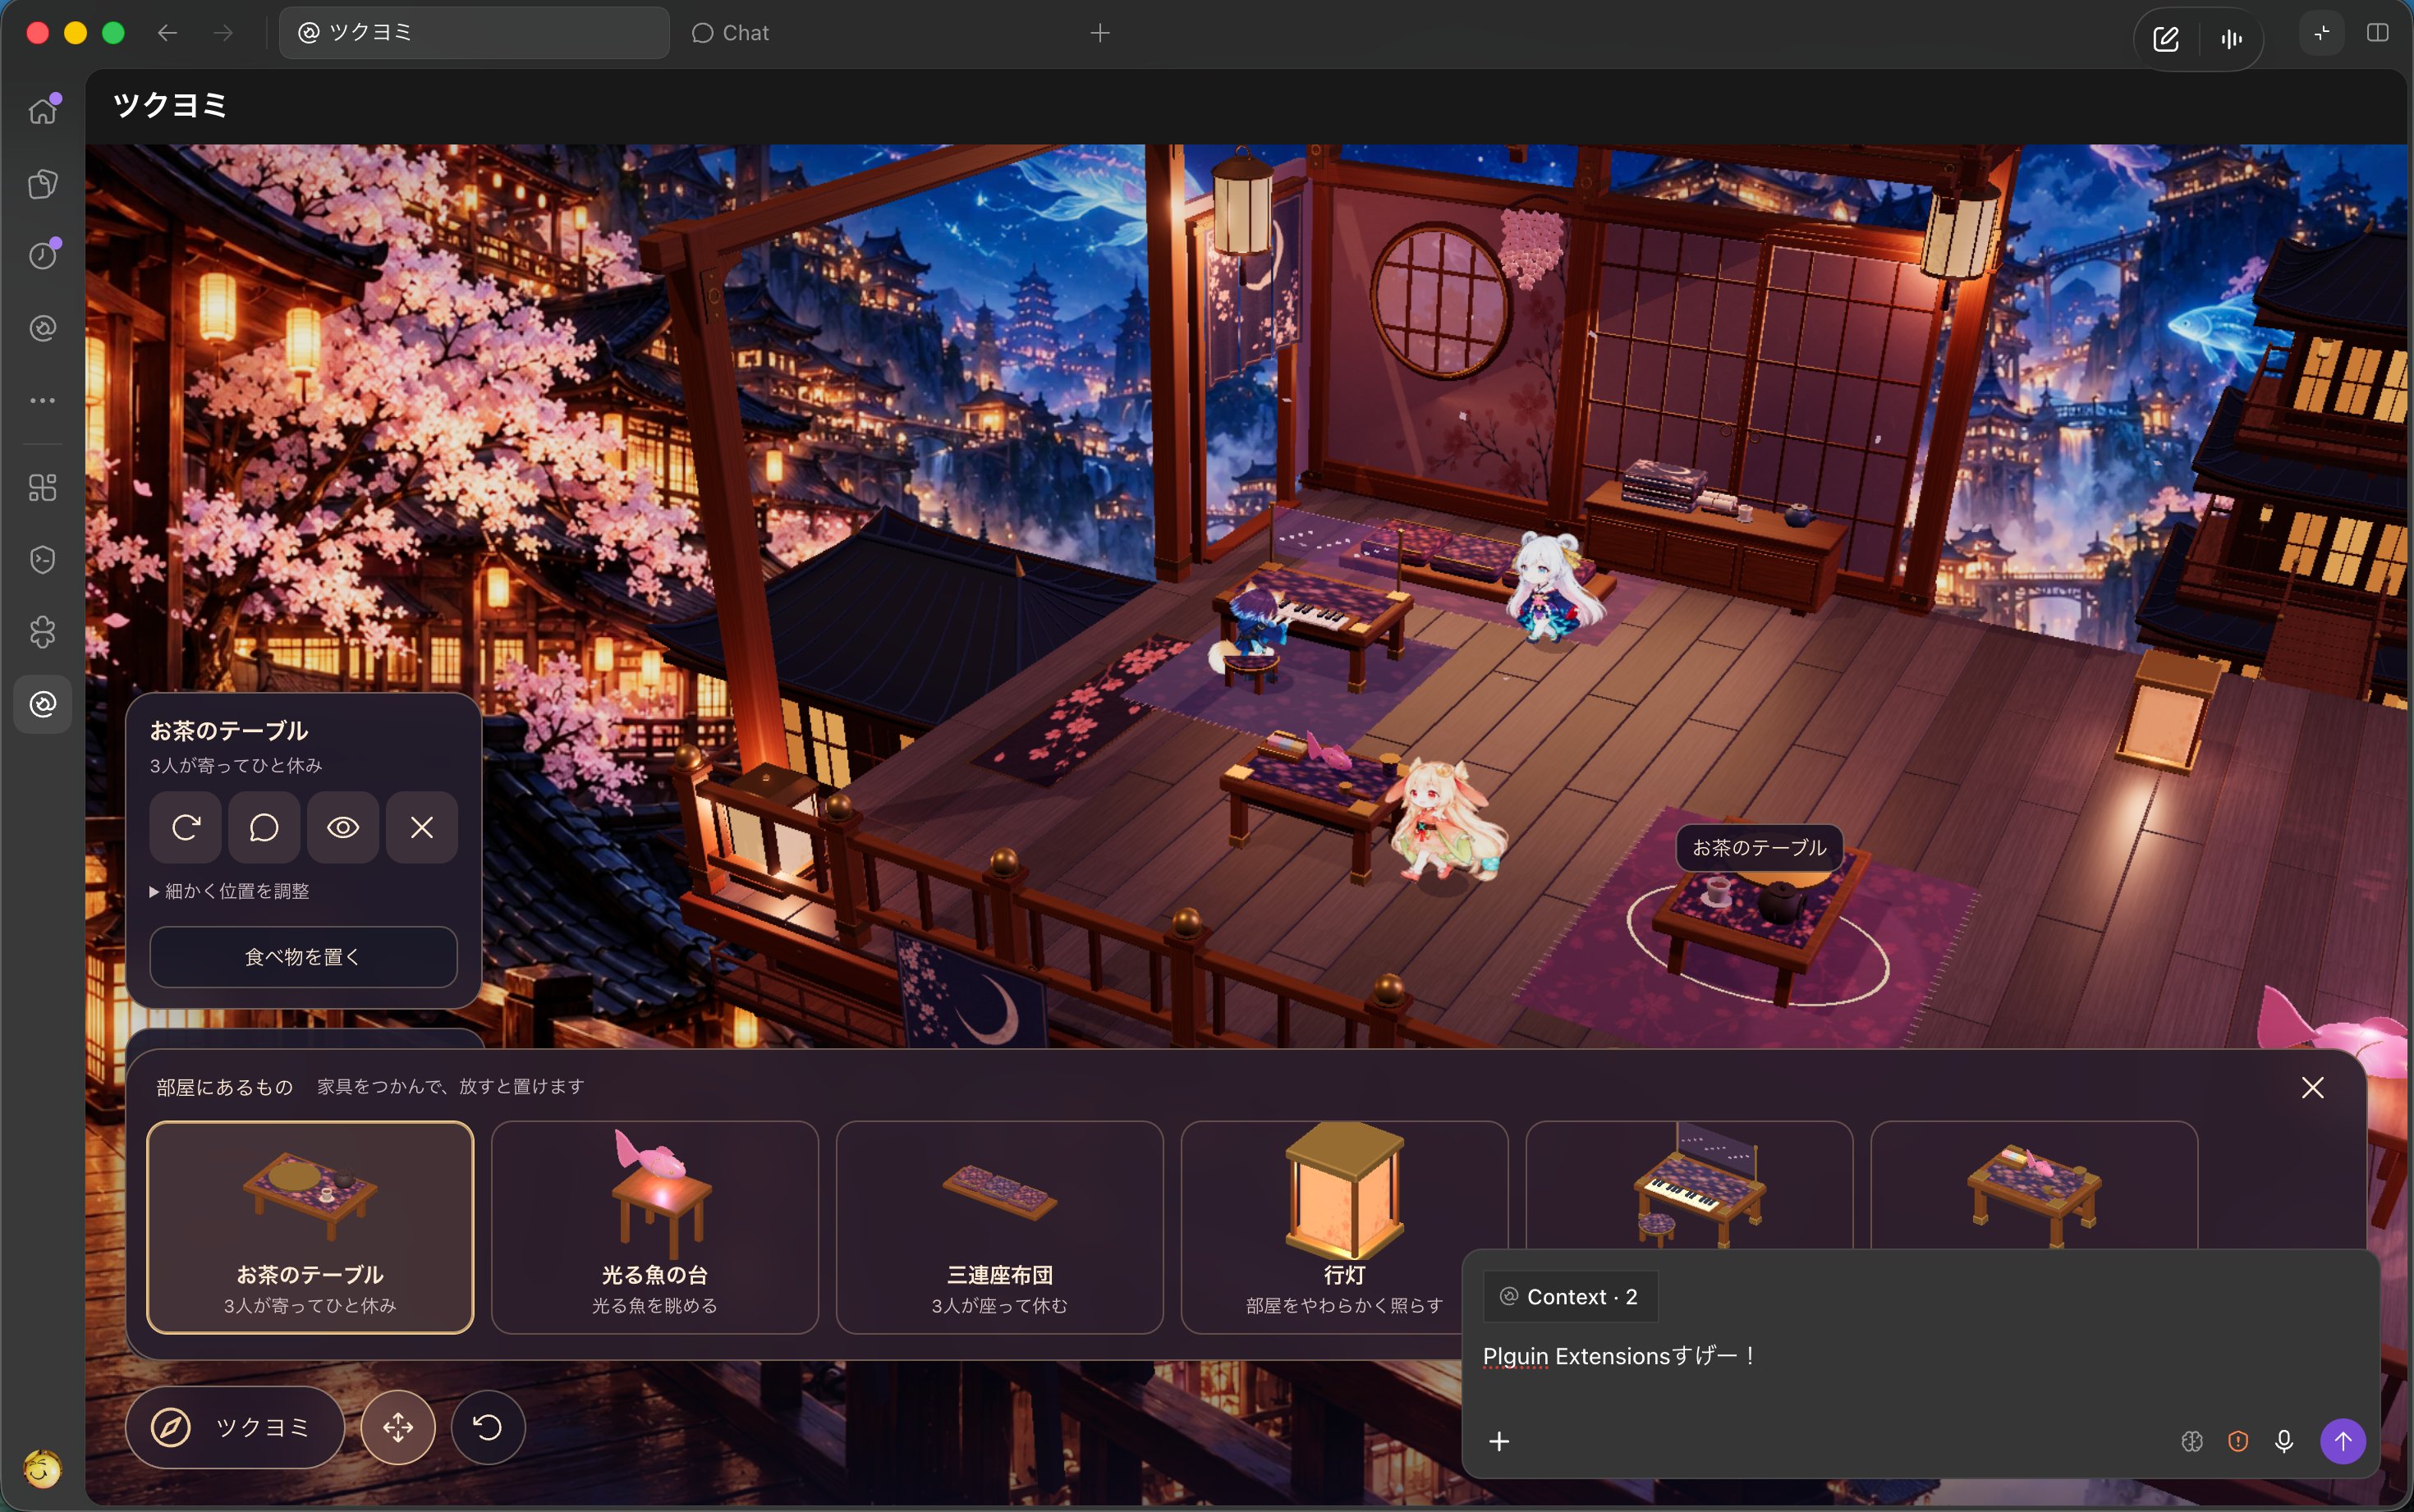Click the chat message input field
This screenshot has width=2414, height=1512.
(1920, 1357)
